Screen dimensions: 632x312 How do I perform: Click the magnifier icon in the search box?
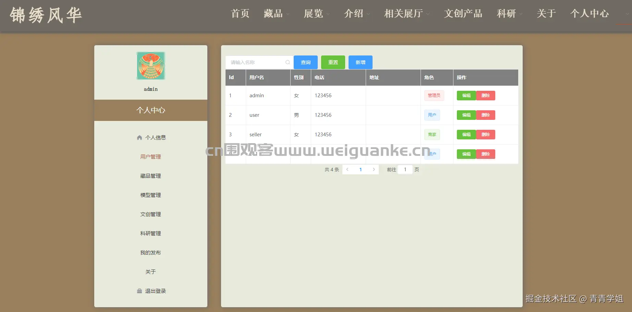[288, 62]
